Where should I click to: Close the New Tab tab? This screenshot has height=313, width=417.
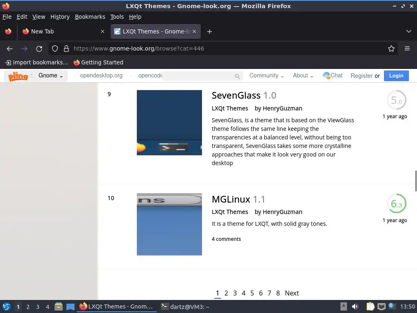(102, 31)
